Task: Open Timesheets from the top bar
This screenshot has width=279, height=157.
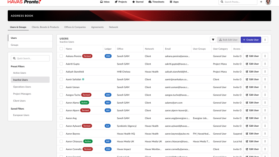Action: point(156,2)
